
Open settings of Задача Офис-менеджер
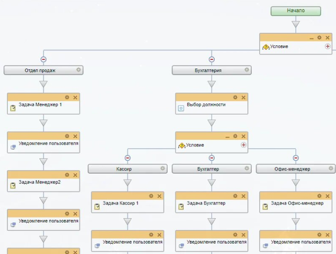pos(319,196)
